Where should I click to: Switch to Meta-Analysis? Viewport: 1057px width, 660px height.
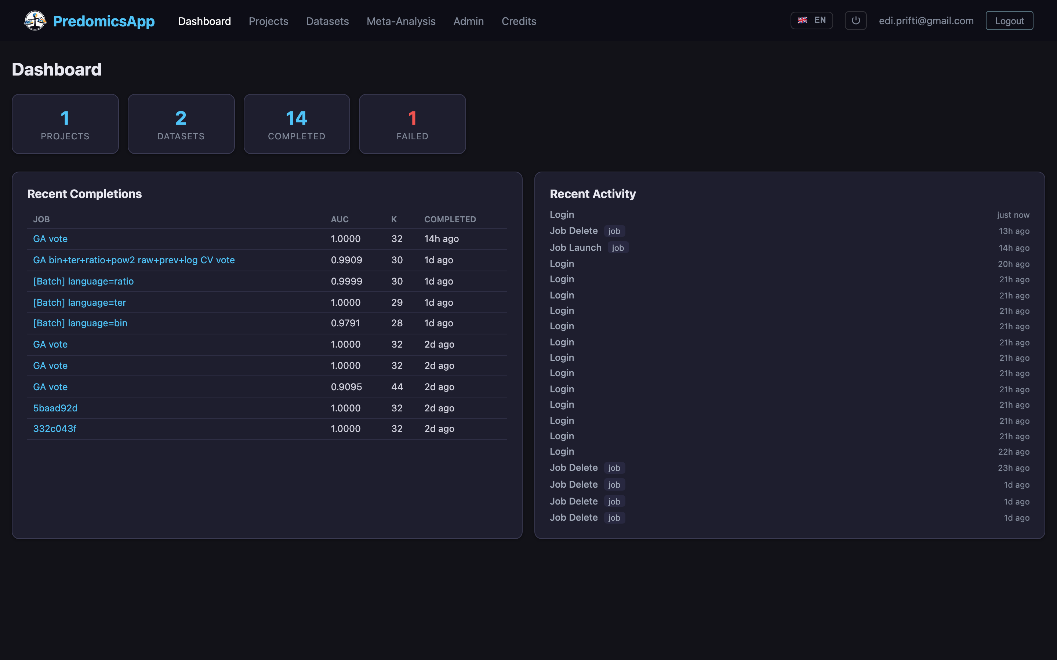[401, 21]
